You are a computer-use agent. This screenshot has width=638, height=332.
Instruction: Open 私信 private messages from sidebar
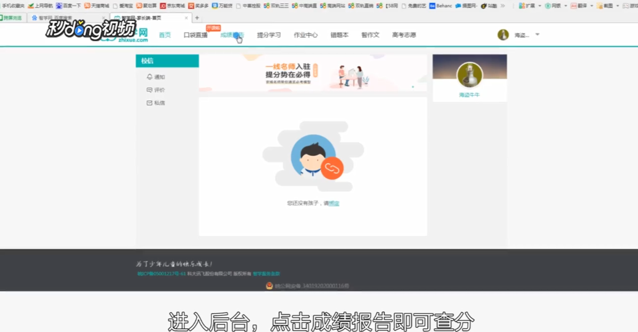pos(155,103)
